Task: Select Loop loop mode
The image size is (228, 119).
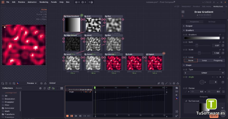Action: 204,60
